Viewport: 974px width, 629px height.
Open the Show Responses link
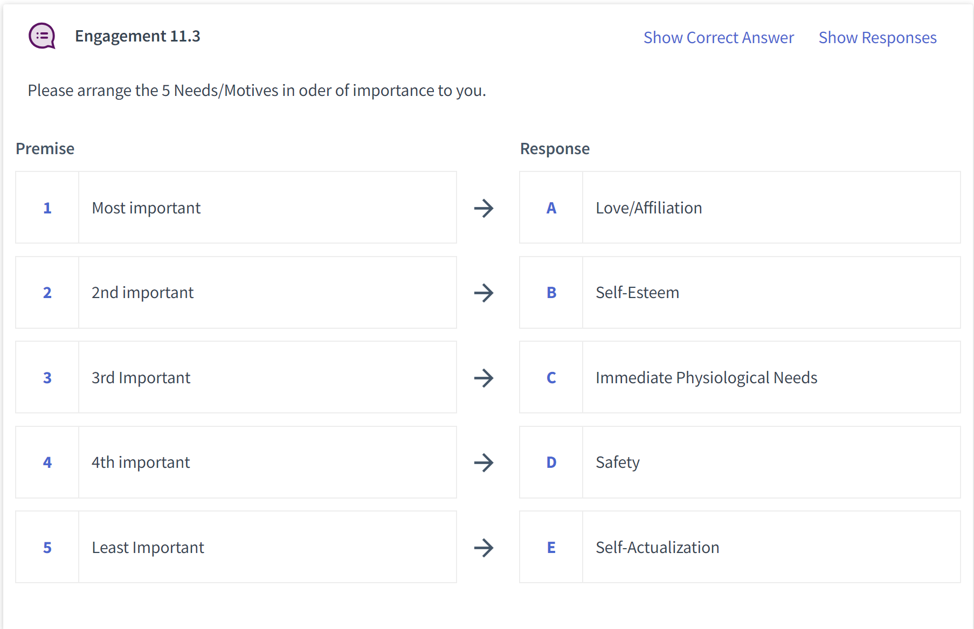tap(877, 38)
